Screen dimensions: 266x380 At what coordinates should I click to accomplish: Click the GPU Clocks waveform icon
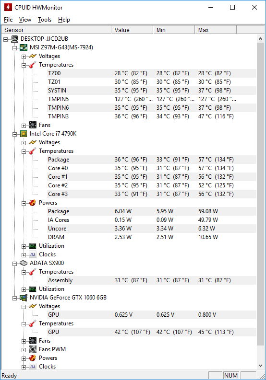tap(33, 367)
